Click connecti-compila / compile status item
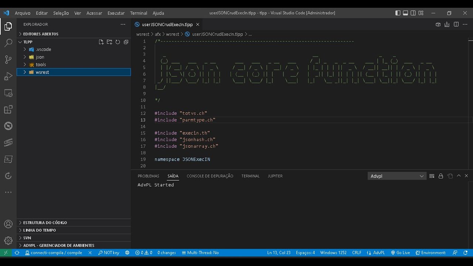473x266 pixels. click(x=54, y=253)
